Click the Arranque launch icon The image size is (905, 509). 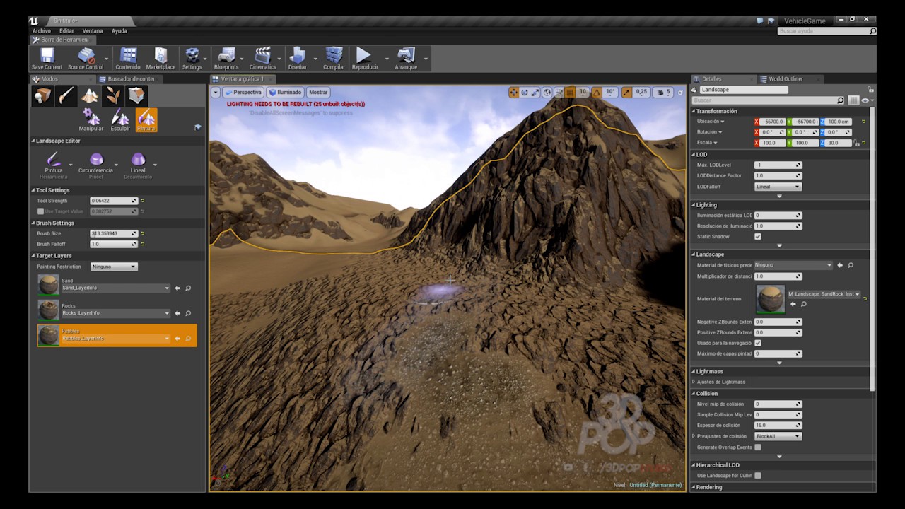[406, 55]
